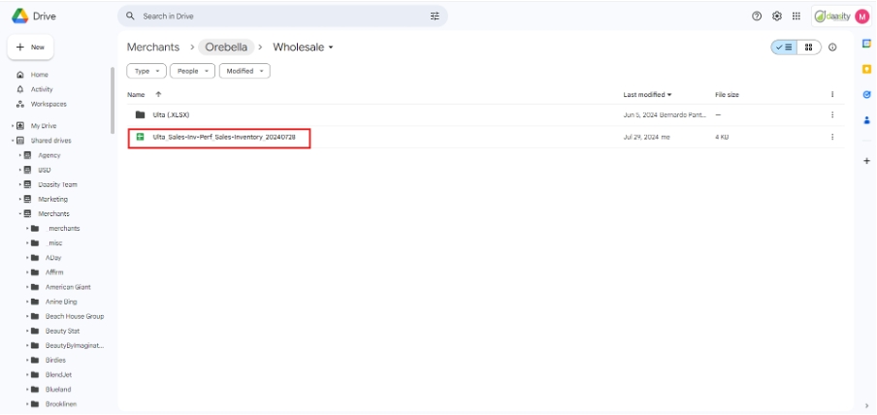
Task: Open the Modified filter dropdown
Action: click(244, 71)
